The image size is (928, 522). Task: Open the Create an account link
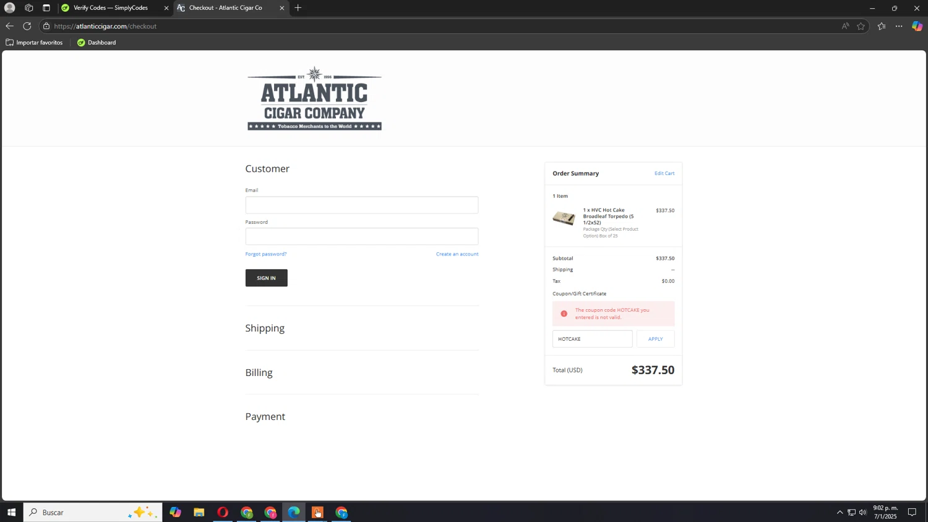click(x=457, y=254)
